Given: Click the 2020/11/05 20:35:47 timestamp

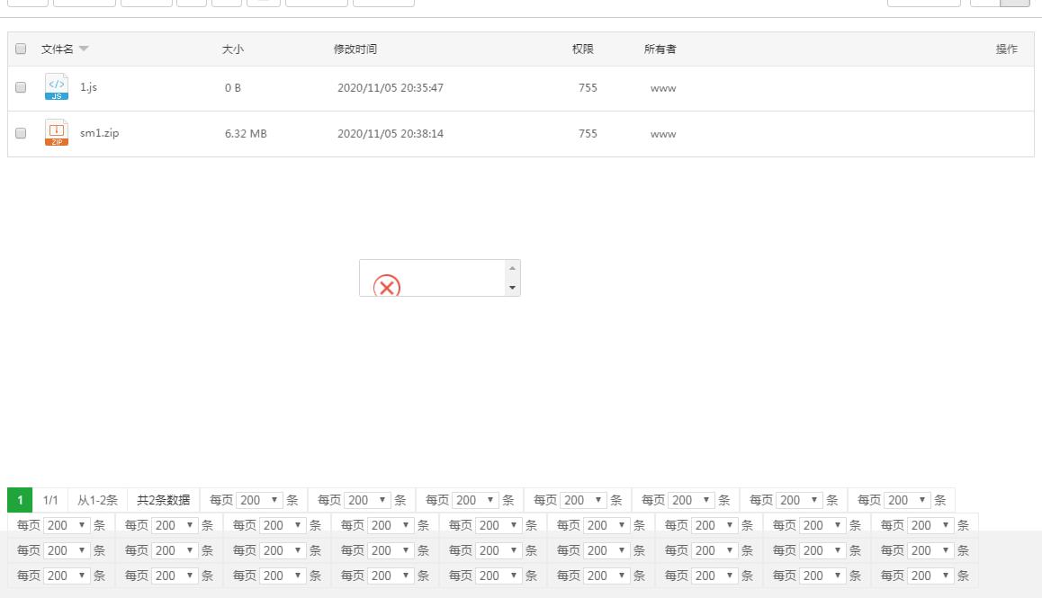Looking at the screenshot, I should point(391,88).
